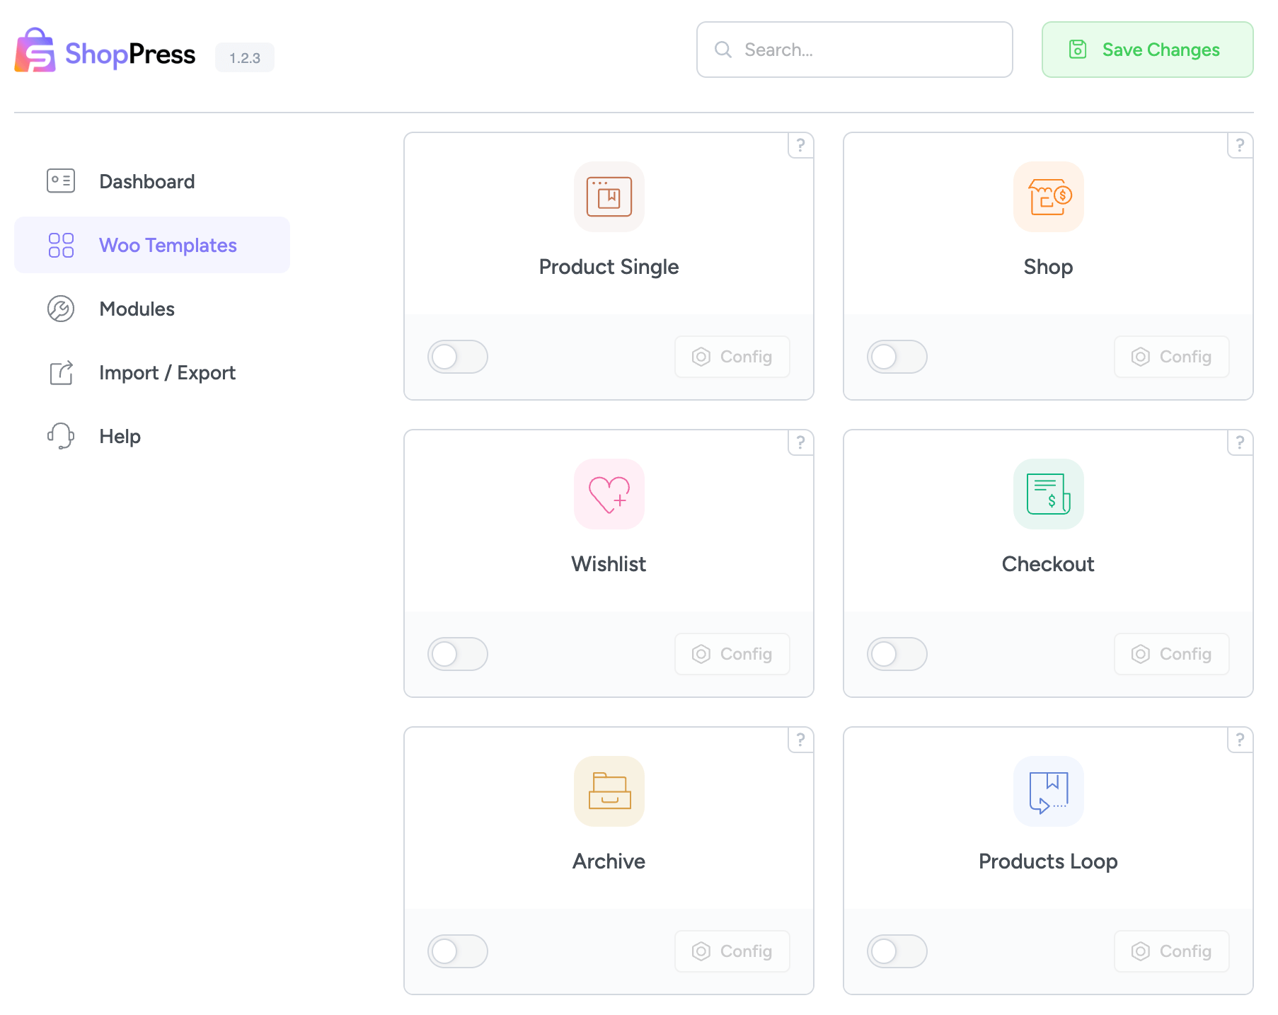Open help for the Shop template
This screenshot has width=1278, height=1015.
tap(1240, 146)
